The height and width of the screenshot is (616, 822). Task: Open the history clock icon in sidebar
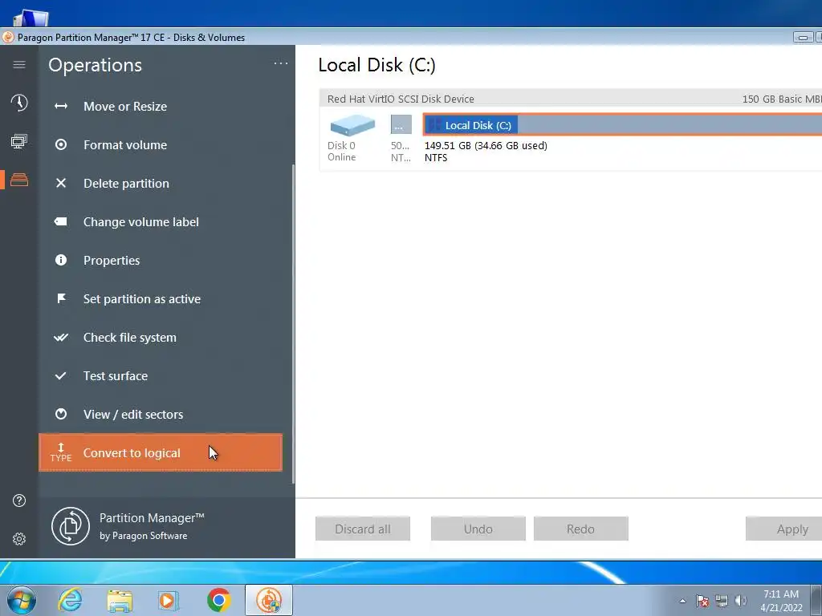click(19, 103)
